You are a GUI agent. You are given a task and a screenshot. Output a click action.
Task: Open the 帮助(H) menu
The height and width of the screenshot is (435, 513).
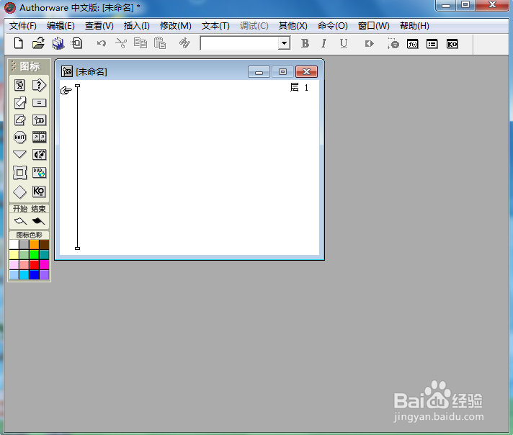point(414,26)
